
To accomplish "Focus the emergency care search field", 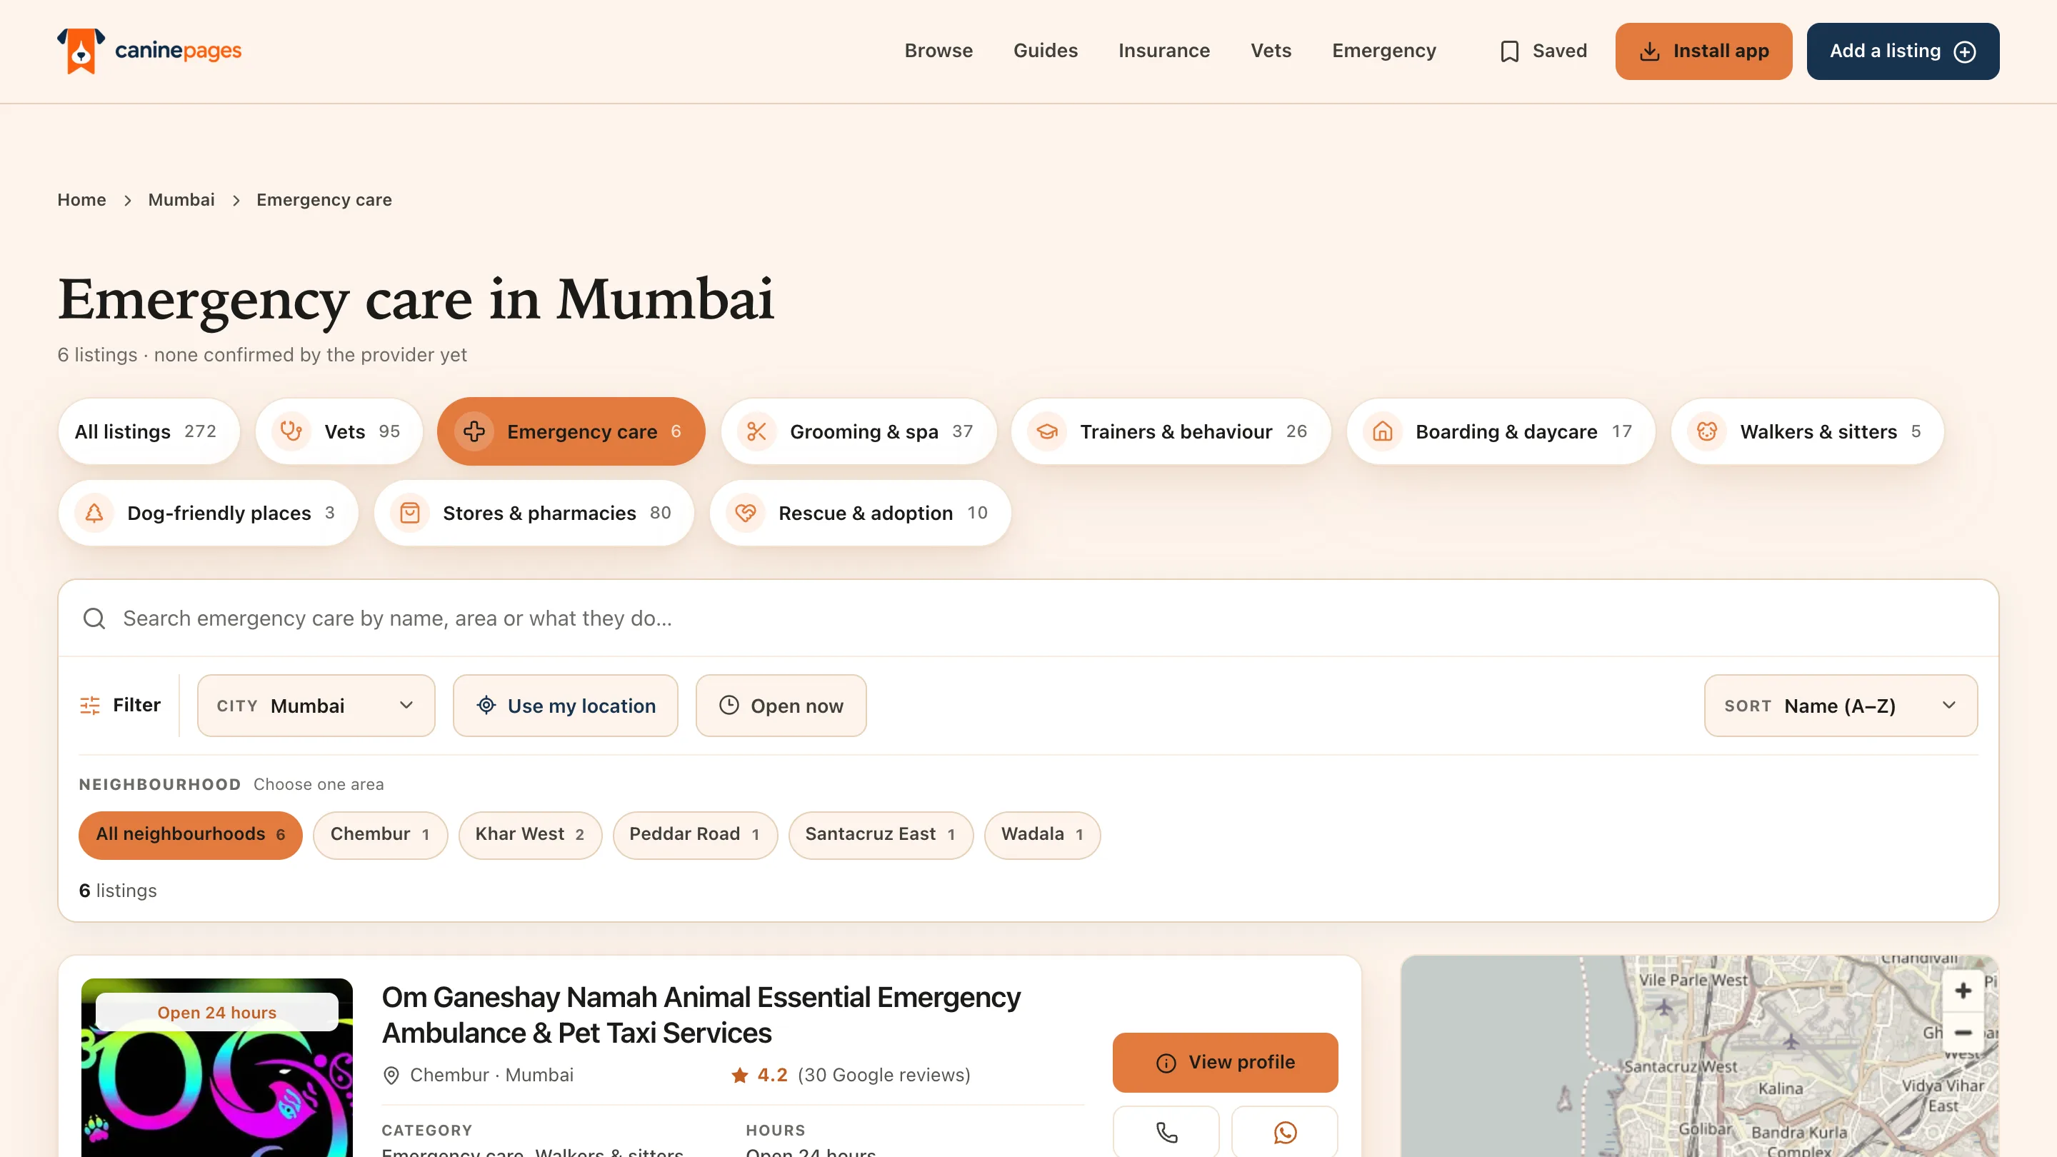I will click(1028, 618).
